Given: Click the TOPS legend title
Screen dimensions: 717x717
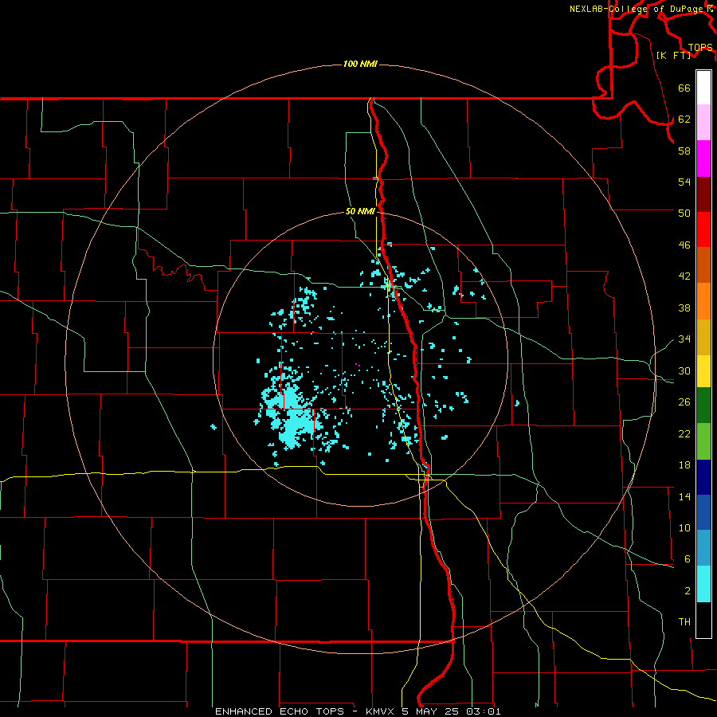Looking at the screenshot, I should (x=700, y=48).
